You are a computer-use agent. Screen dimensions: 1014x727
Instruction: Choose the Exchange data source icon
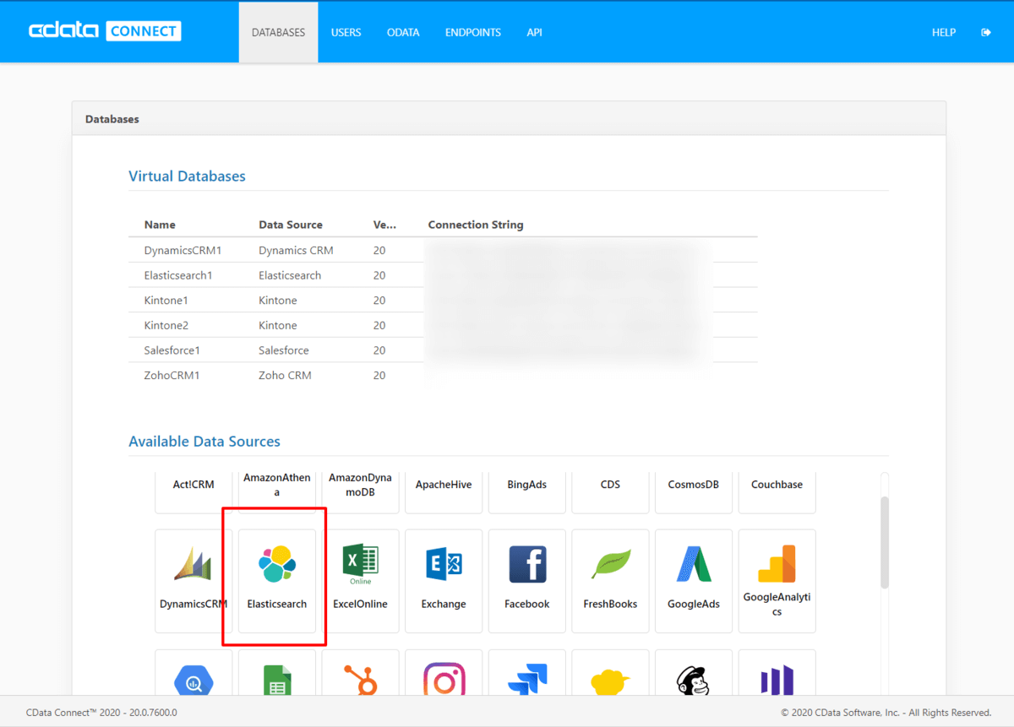[444, 564]
